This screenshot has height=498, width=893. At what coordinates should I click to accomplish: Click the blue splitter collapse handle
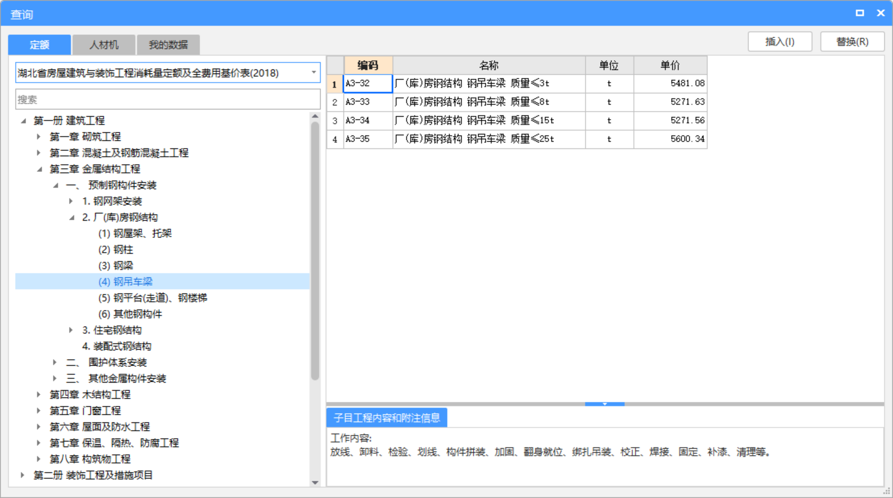pyautogui.click(x=604, y=404)
